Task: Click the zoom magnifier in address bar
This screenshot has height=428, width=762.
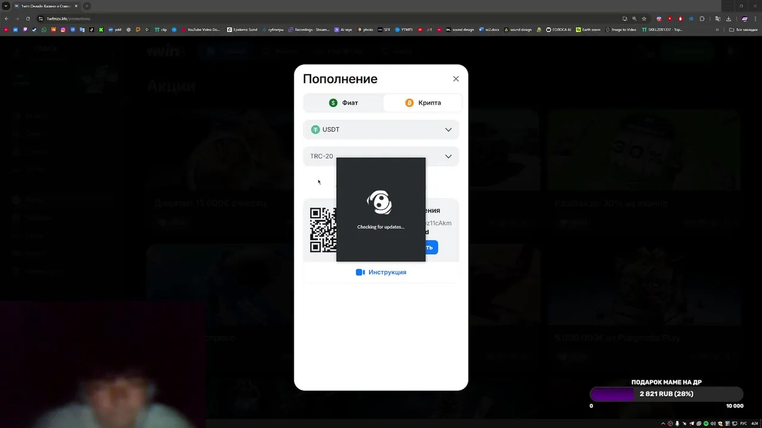Action: pos(634,18)
